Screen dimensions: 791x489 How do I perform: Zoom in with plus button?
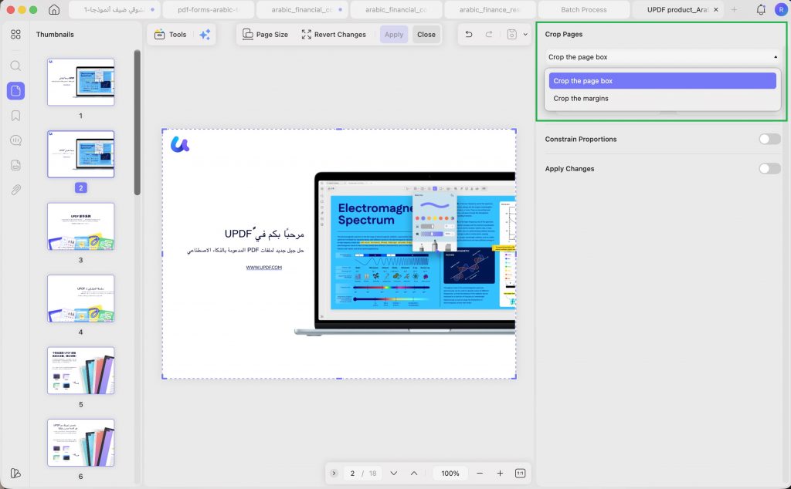click(x=500, y=474)
